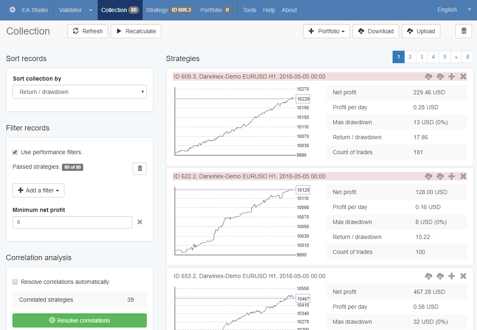This screenshot has width=477, height=330.
Task: Click the 80 of 80 passed strategies badge
Action: click(72, 167)
